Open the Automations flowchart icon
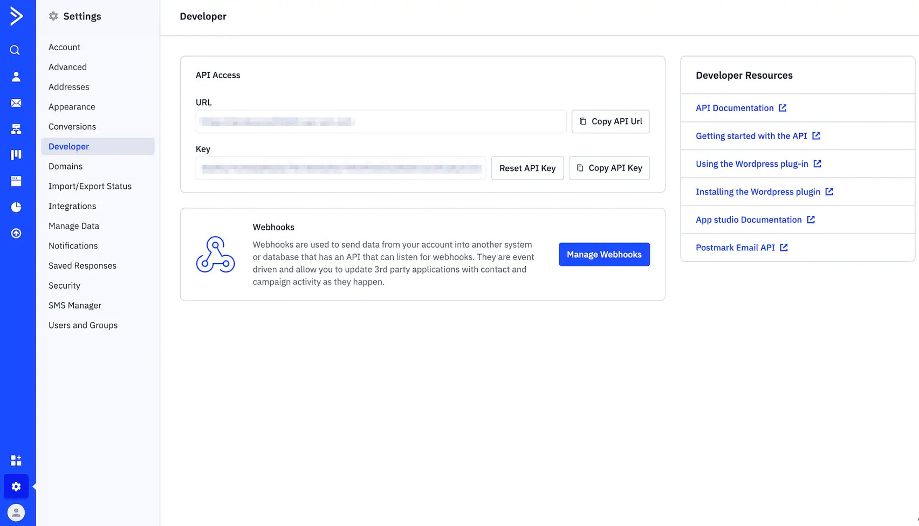Screen dimensions: 919x526 coord(16,128)
